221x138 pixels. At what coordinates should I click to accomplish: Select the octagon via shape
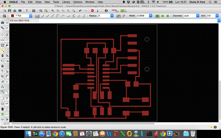(168, 16)
